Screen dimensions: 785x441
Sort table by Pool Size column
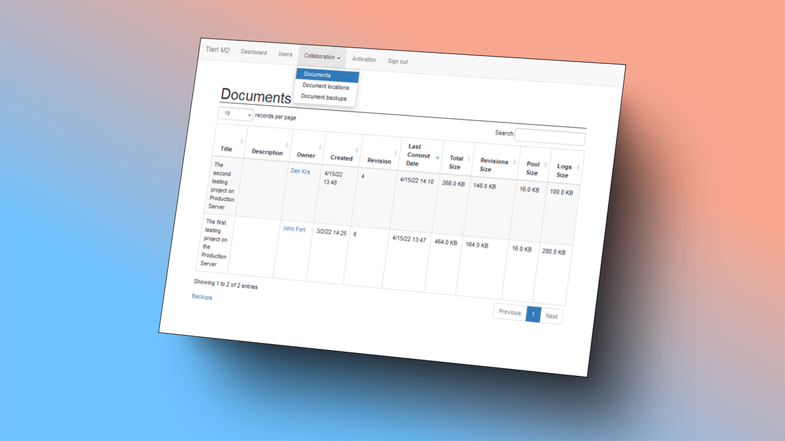(x=533, y=168)
